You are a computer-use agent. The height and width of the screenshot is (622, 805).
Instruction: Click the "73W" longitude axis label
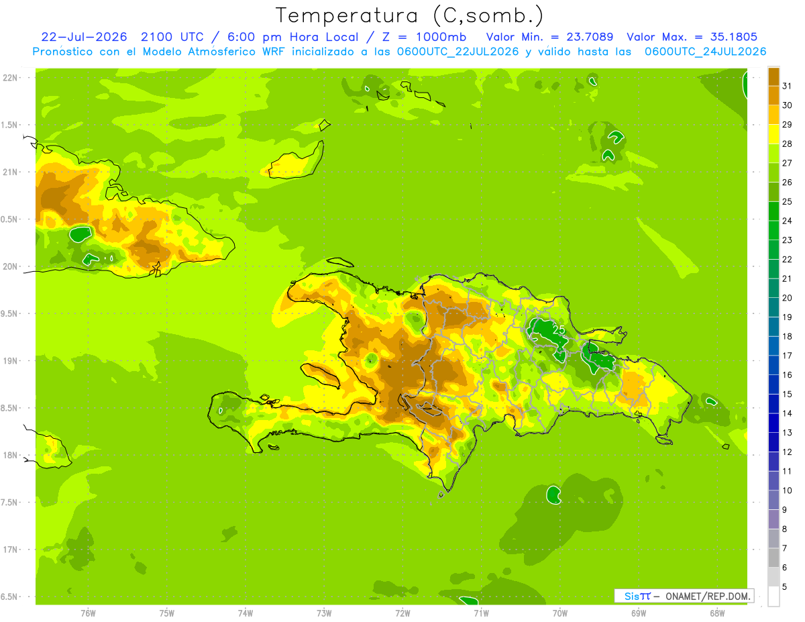324,613
